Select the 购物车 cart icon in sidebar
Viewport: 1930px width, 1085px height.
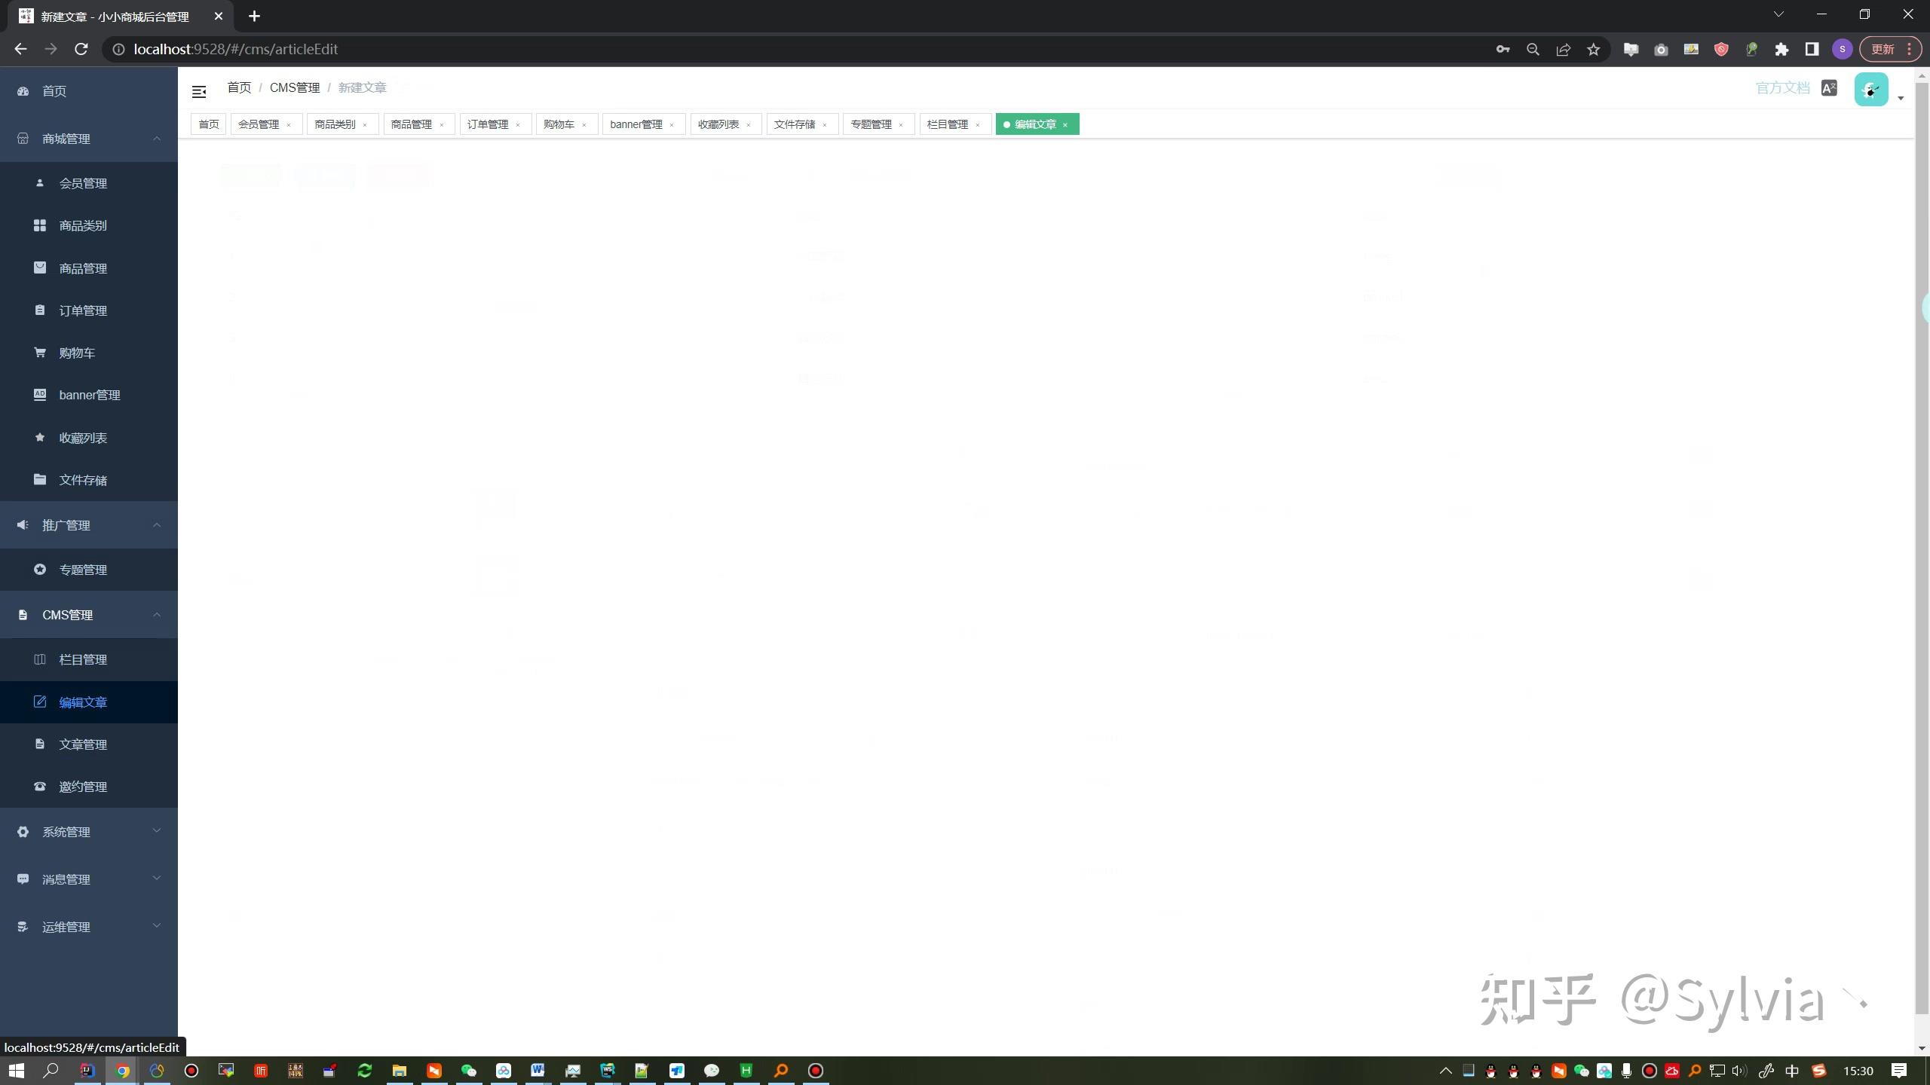(39, 352)
